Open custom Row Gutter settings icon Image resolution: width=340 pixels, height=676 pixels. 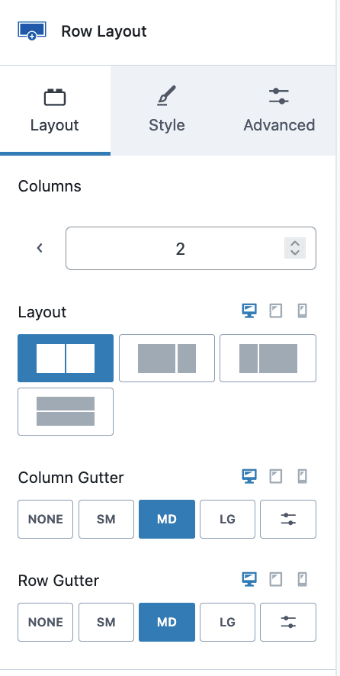[x=288, y=622]
